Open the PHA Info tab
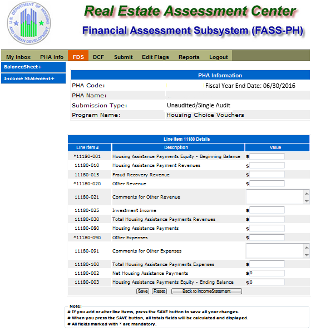 52,57
